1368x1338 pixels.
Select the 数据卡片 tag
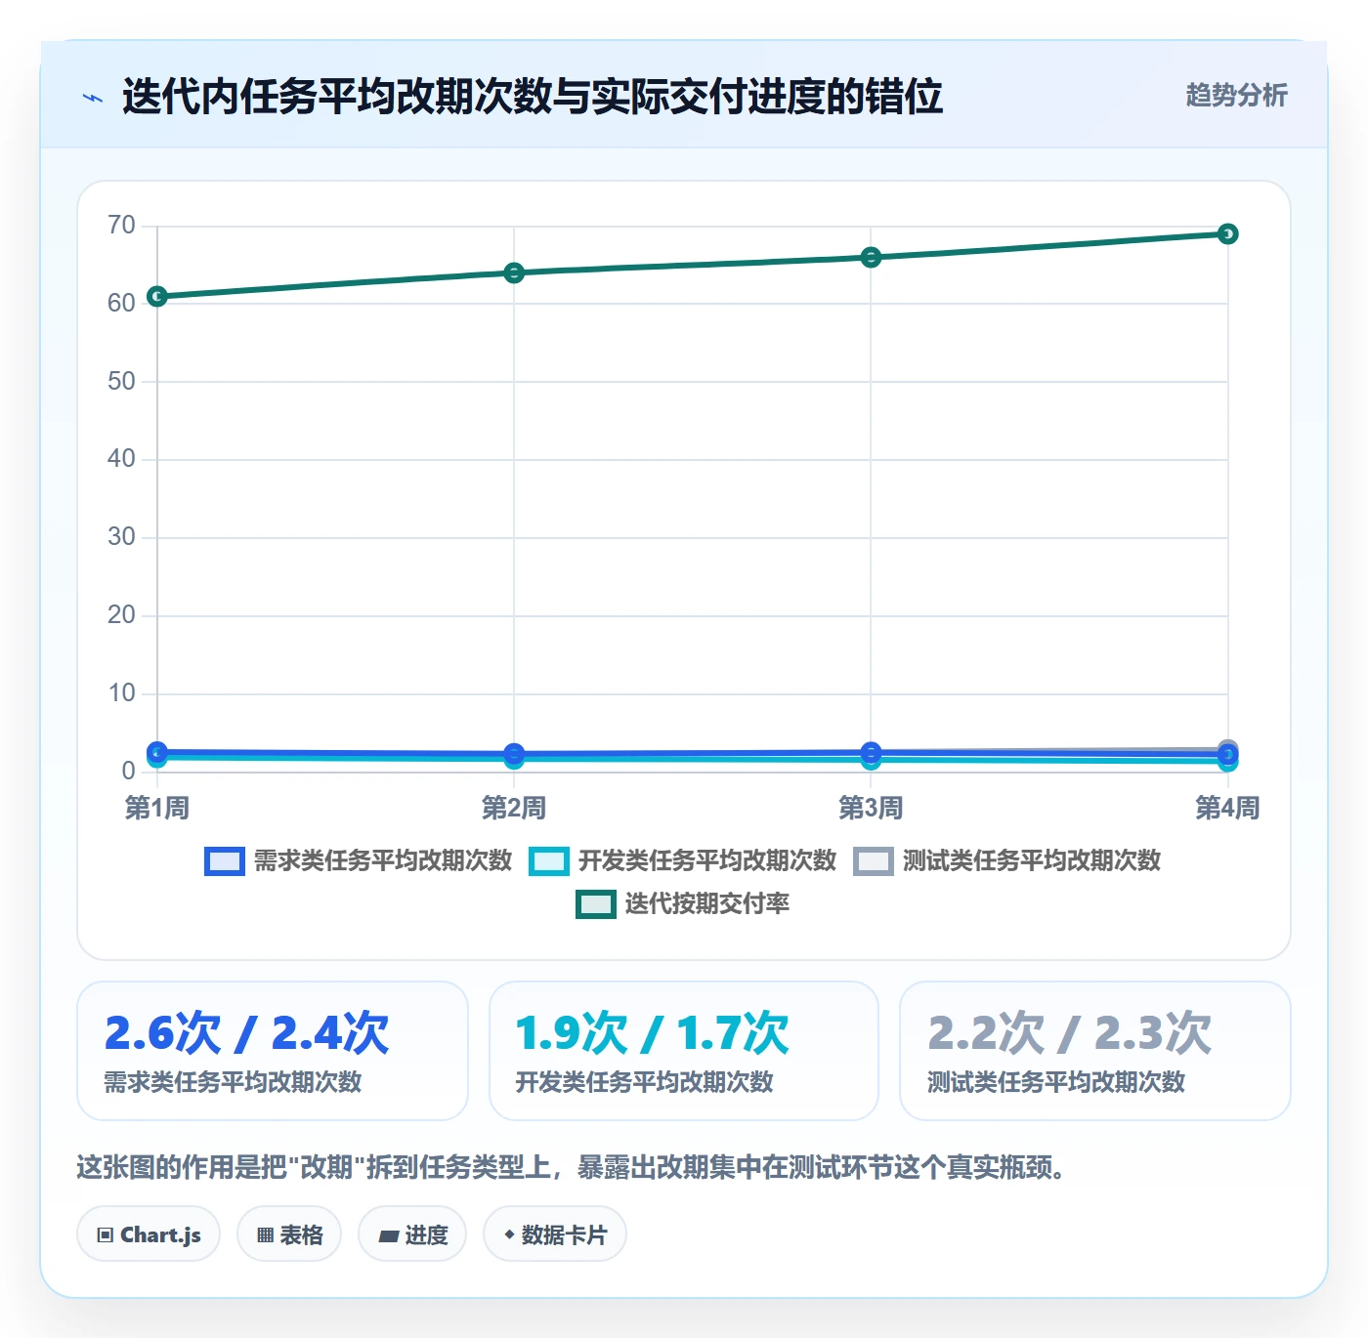pyautogui.click(x=555, y=1234)
